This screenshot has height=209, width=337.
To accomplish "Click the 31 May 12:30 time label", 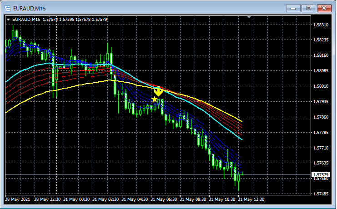I will pyautogui.click(x=251, y=199).
